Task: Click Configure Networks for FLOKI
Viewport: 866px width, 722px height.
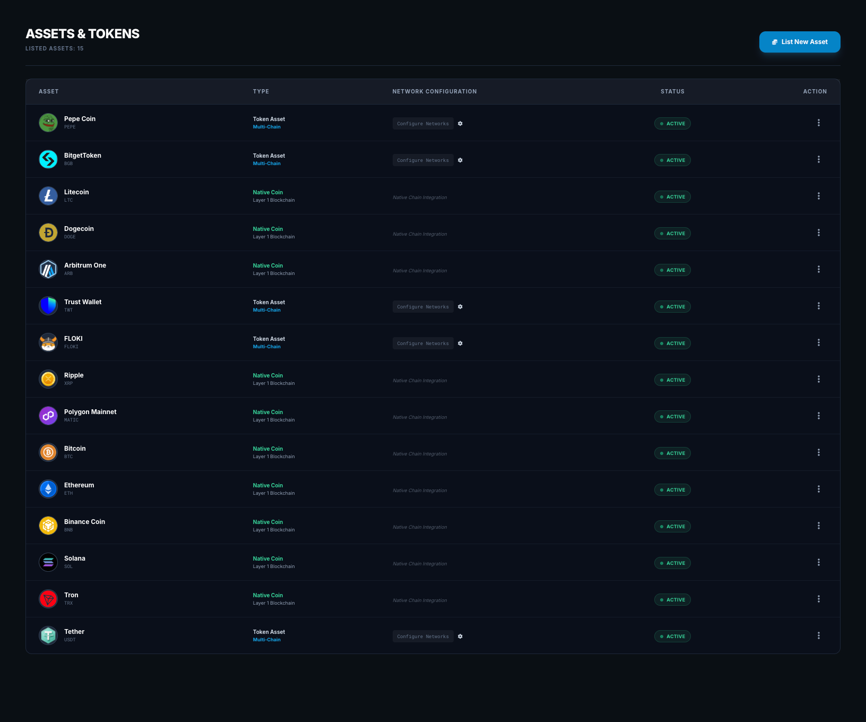Action: point(422,343)
